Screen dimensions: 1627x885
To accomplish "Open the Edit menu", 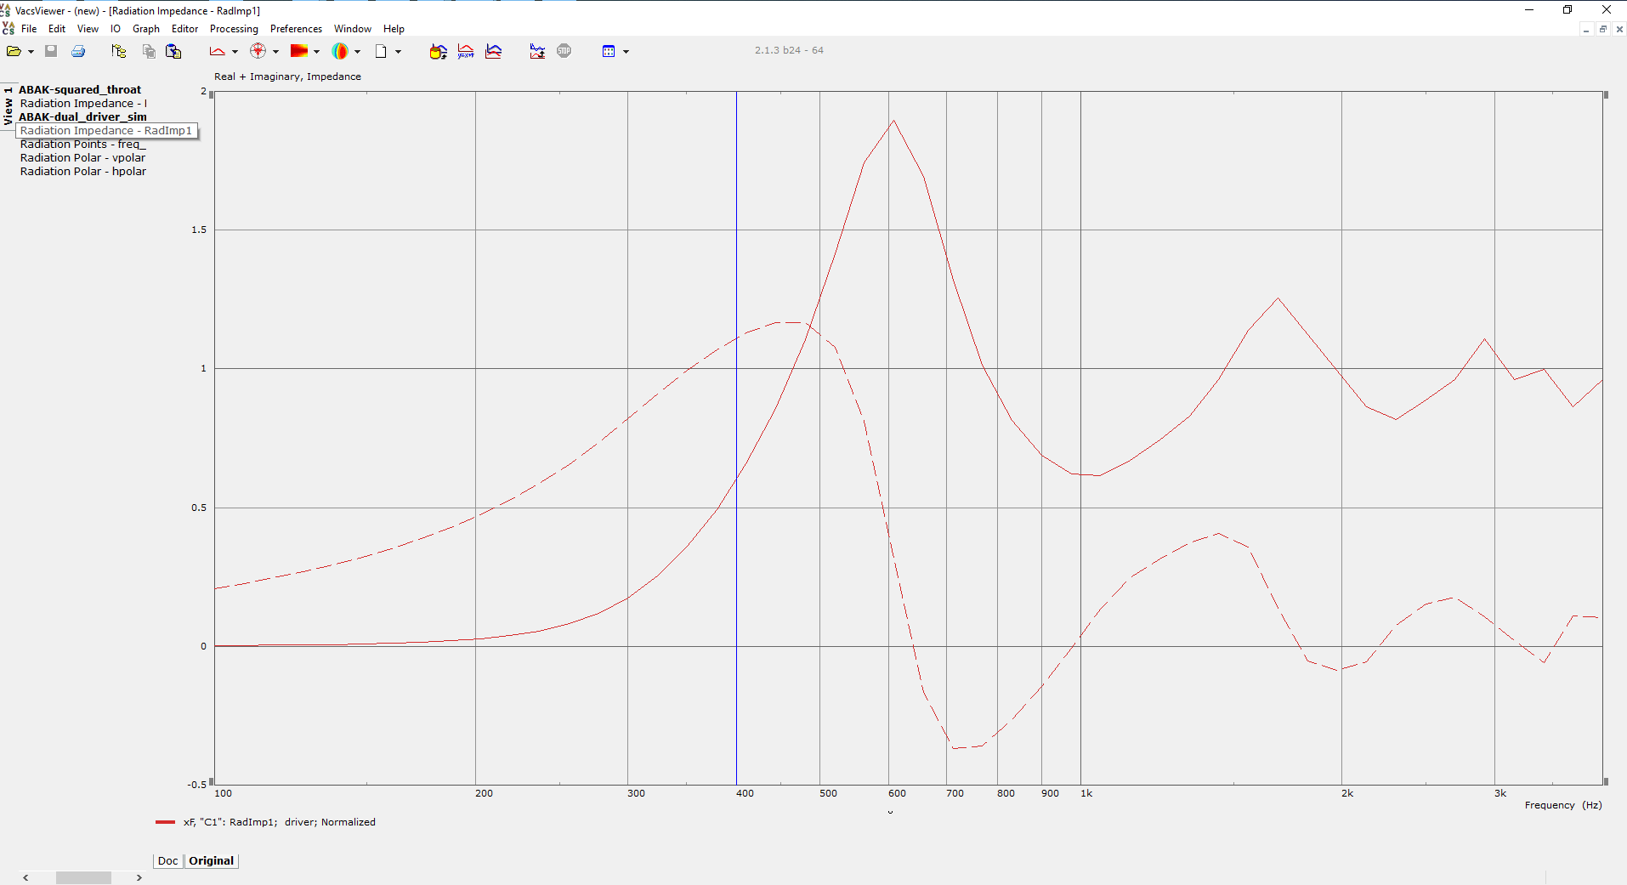I will pos(57,29).
